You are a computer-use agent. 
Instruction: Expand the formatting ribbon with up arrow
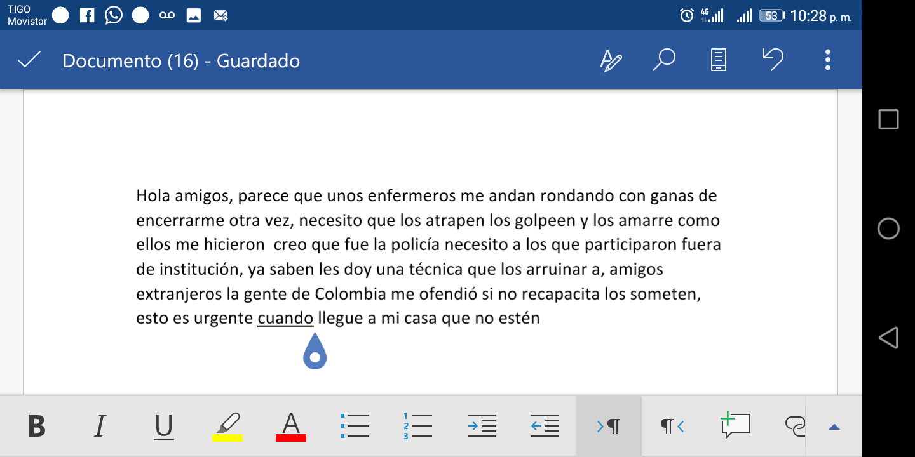point(834,427)
